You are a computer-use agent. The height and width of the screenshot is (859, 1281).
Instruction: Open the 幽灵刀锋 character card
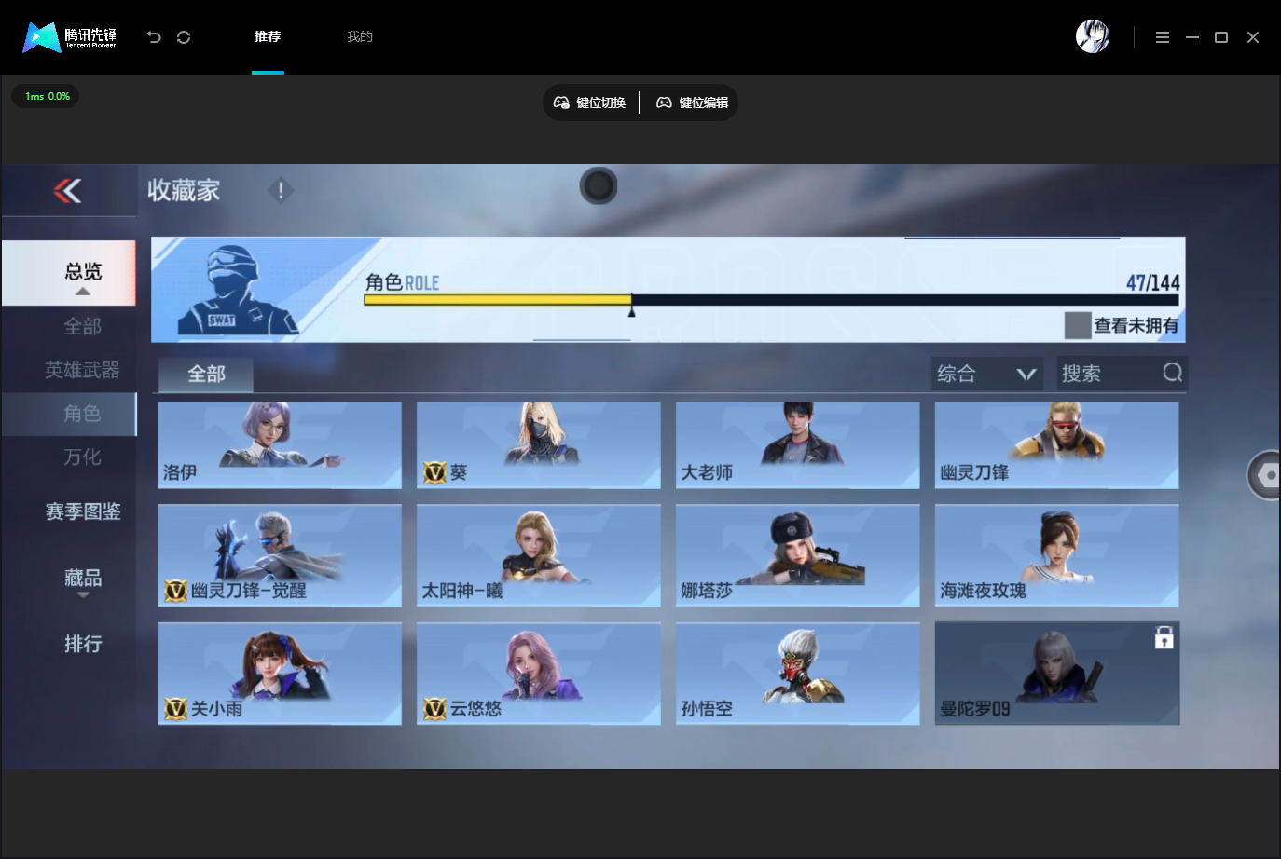(1057, 445)
